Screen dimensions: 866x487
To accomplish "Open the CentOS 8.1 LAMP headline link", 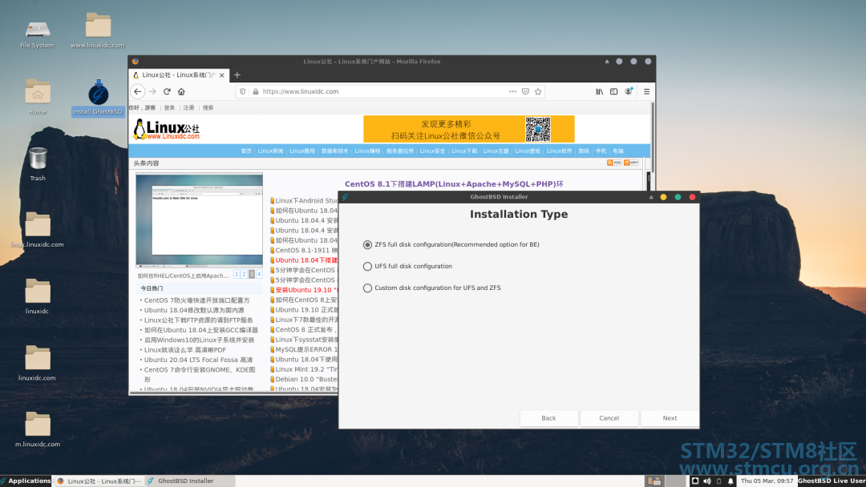I will (454, 184).
